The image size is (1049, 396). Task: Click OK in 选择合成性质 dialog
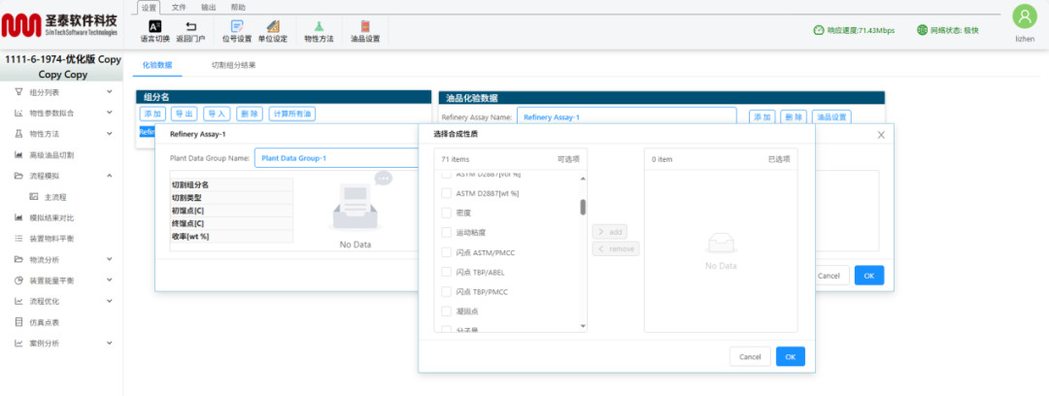[790, 356]
